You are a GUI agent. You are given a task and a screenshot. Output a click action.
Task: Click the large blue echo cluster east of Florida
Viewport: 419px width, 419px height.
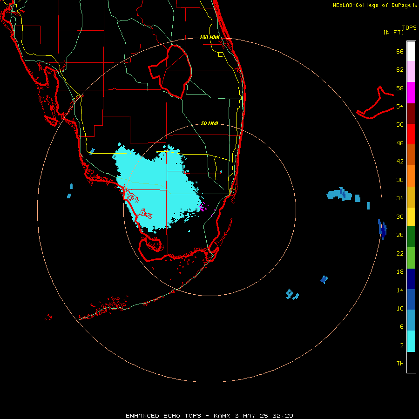pos(339,194)
